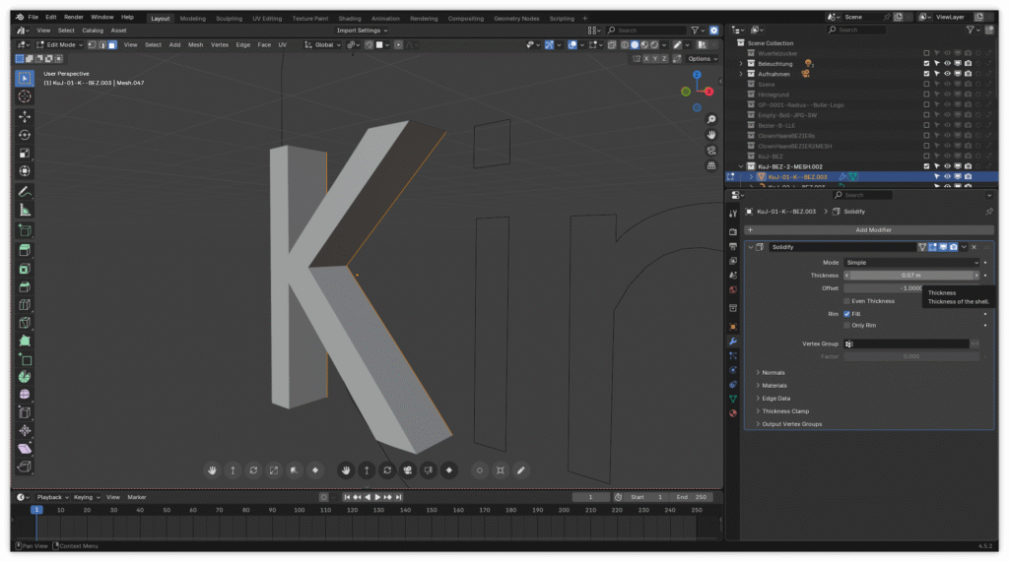Select the Move tool in the toolbar
This screenshot has width=1009, height=562.
(25, 116)
